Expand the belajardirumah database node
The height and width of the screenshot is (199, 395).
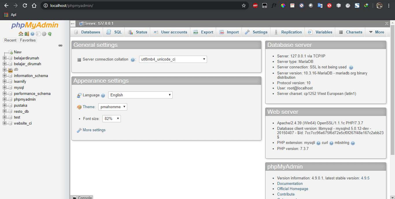(x=4, y=58)
